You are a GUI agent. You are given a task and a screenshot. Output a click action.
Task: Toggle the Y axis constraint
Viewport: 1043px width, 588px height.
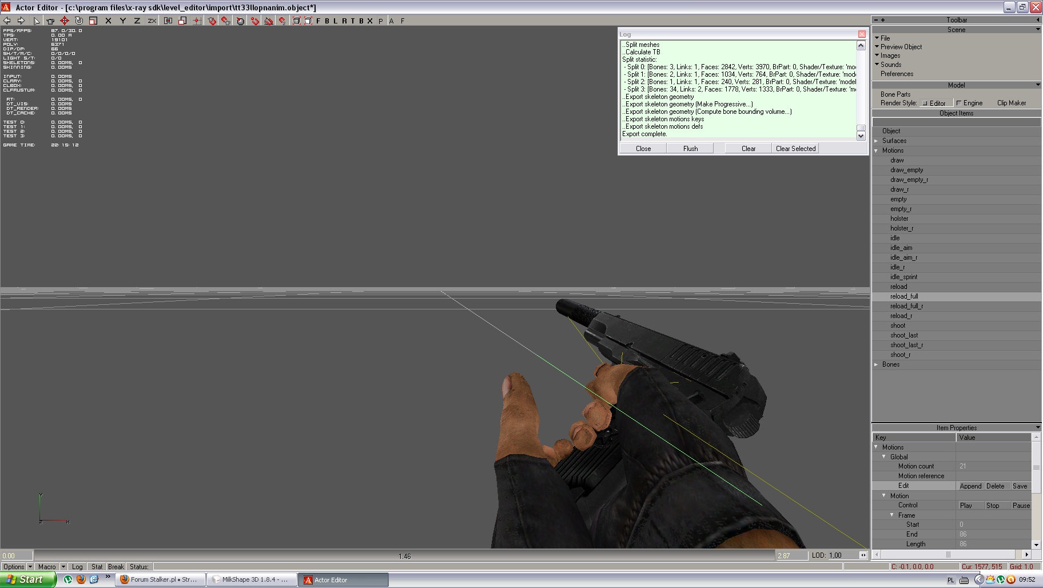pos(123,21)
